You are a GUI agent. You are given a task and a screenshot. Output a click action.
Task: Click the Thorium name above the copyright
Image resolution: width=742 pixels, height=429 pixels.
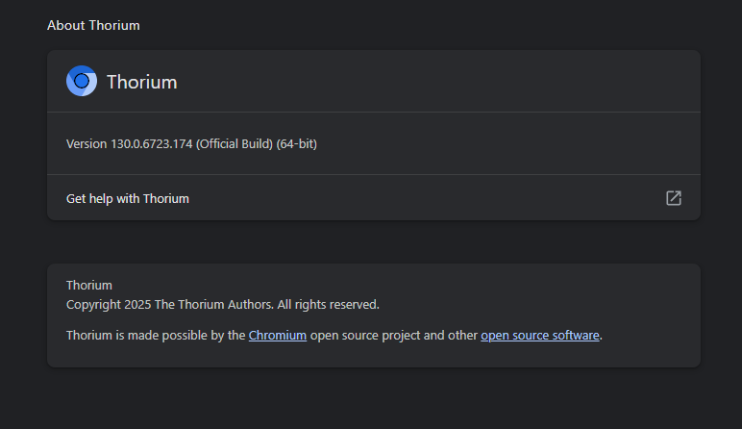point(89,285)
